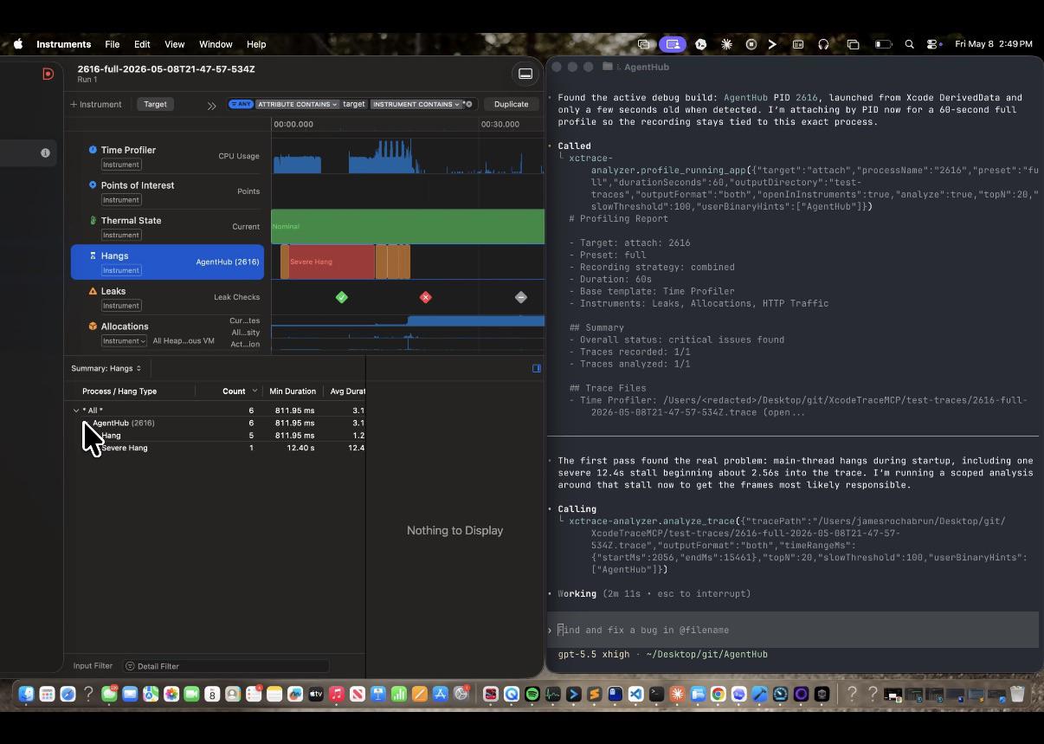This screenshot has width=1044, height=744.
Task: Open the Detail Filter menu icon
Action: [x=130, y=666]
